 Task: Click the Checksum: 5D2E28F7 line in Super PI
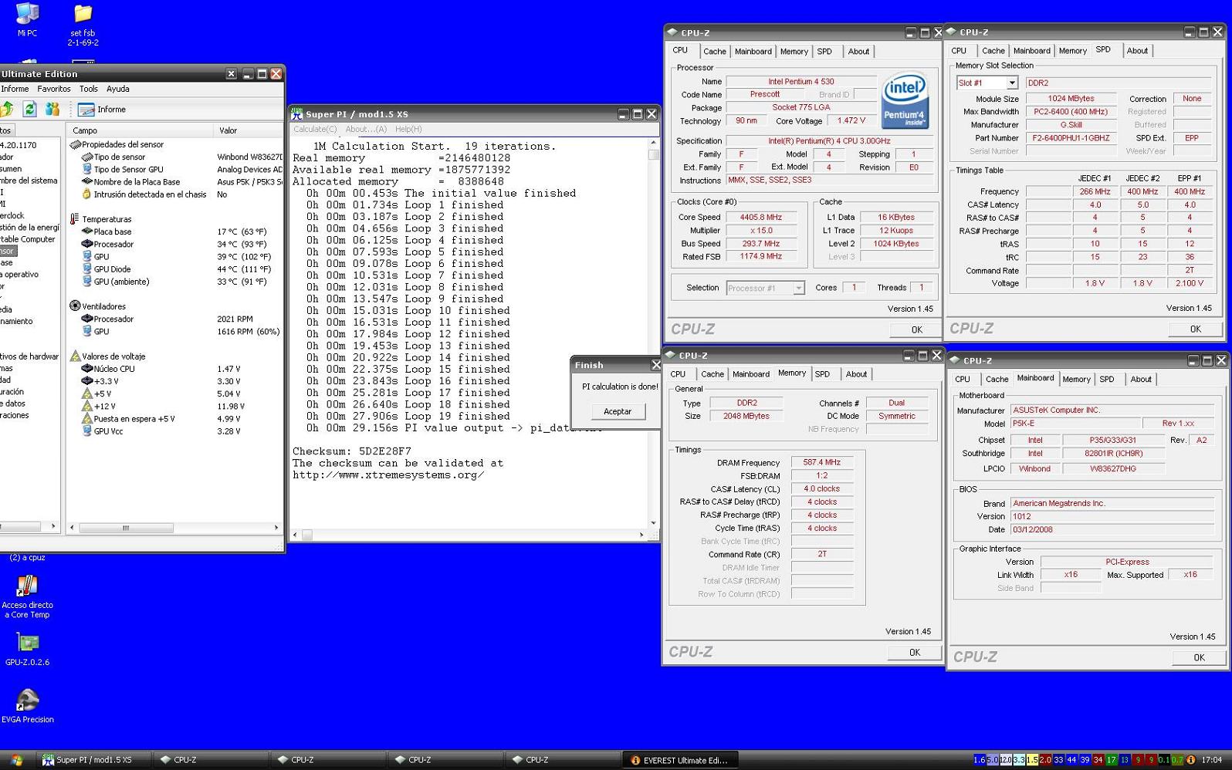(352, 451)
